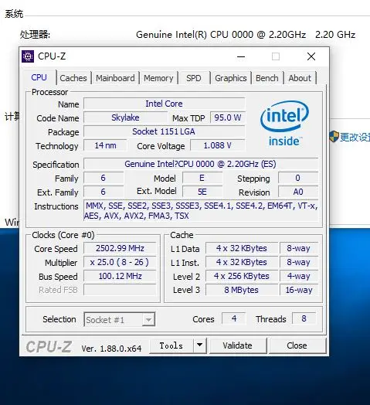The width and height of the screenshot is (370, 405).
Task: Click the Name field showing Intel Core
Action: tap(165, 104)
